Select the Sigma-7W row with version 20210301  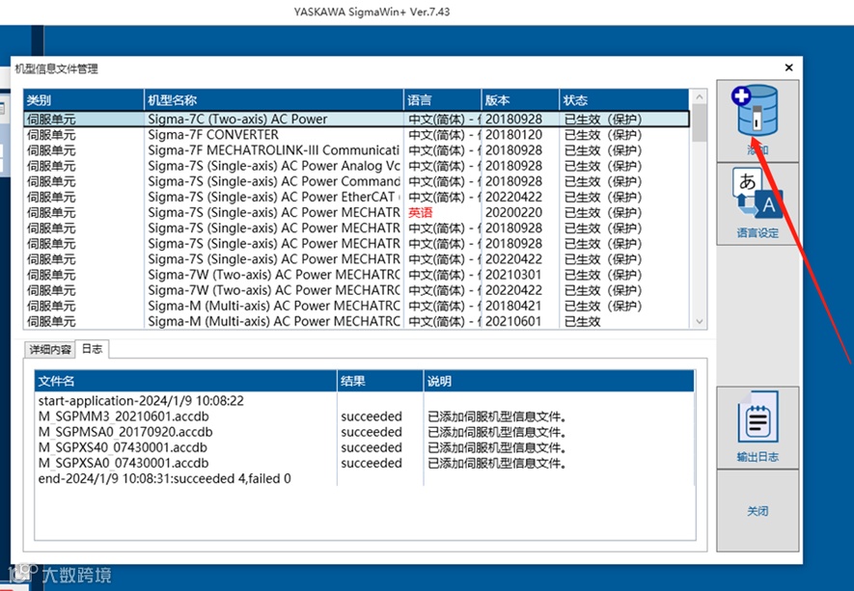[357, 274]
